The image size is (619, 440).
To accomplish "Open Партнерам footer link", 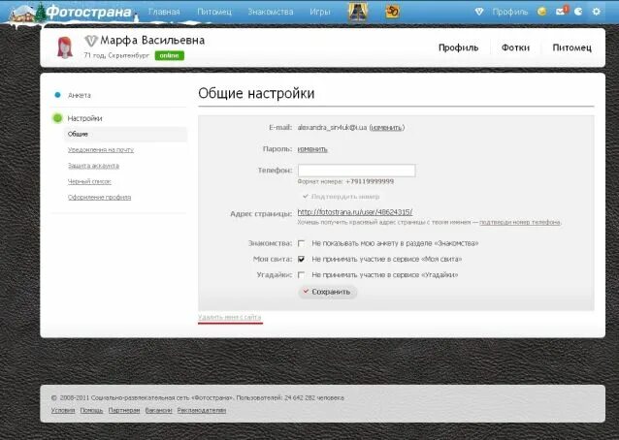I will [124, 410].
